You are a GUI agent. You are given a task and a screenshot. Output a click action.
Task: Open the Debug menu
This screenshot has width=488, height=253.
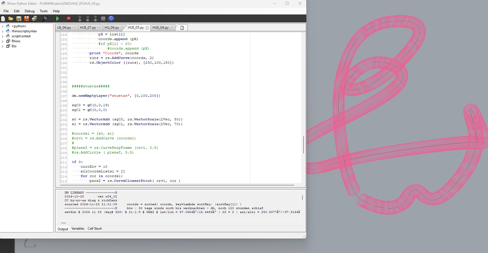(29, 11)
